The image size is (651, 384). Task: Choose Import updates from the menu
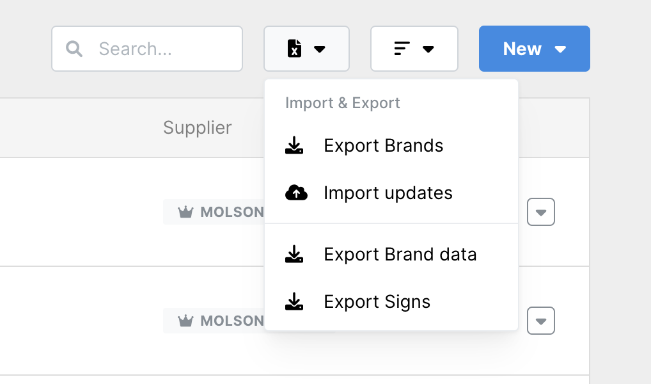(x=391, y=193)
